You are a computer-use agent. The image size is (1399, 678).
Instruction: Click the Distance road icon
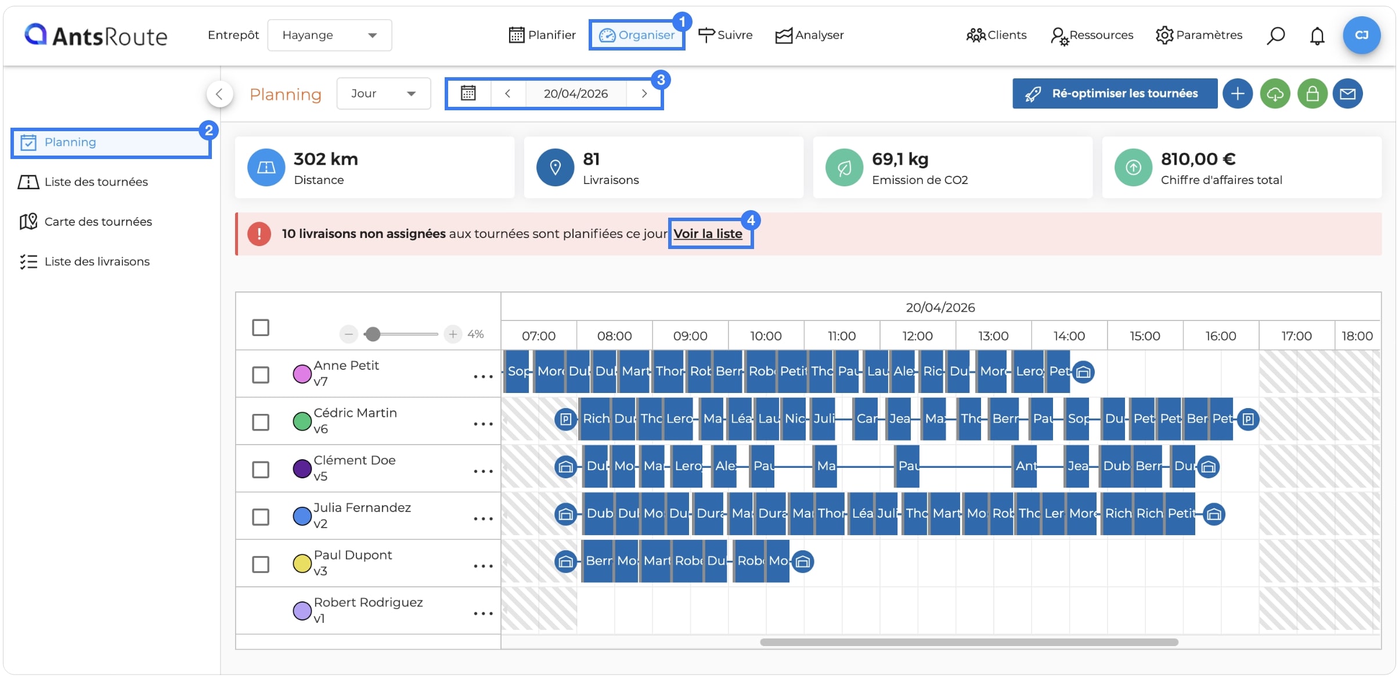point(266,167)
